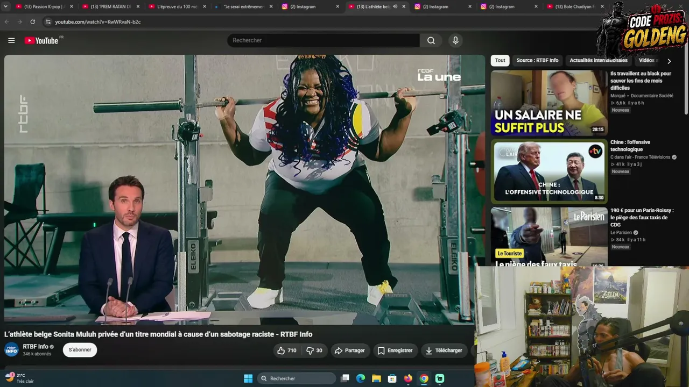Image resolution: width=689 pixels, height=387 pixels.
Task: Start voice search with the microphone icon
Action: tap(455, 40)
